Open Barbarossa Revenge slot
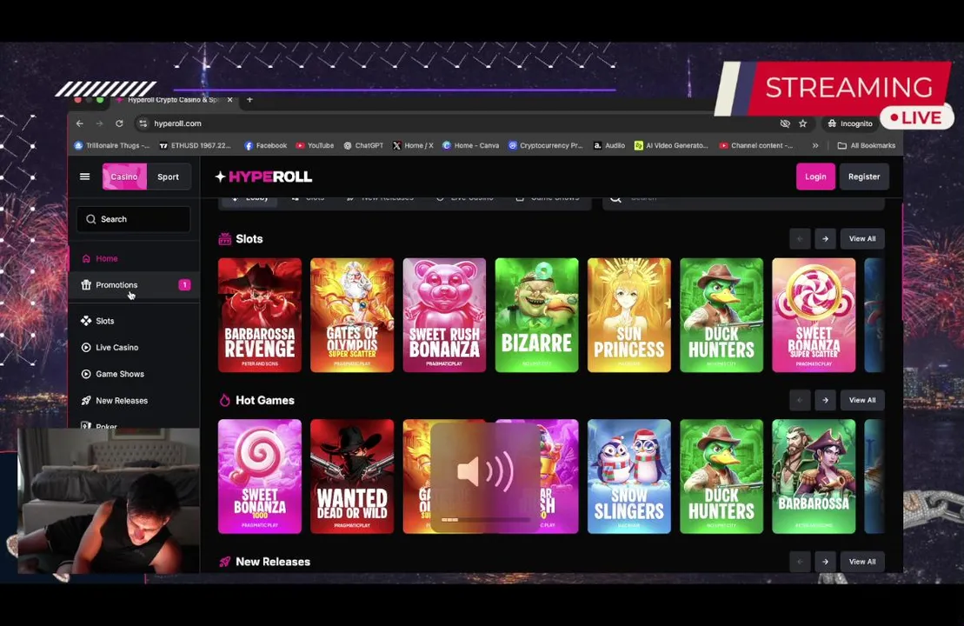 click(260, 315)
